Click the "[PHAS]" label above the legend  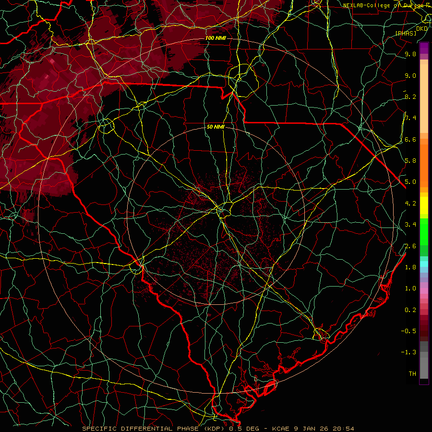[406, 33]
